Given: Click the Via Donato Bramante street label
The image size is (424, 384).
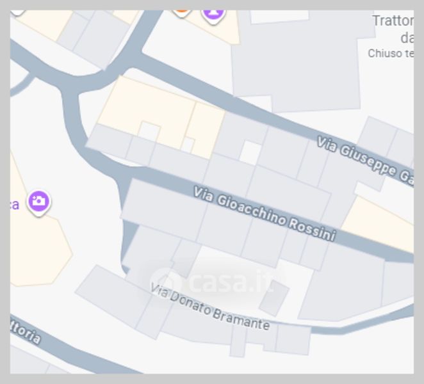Looking at the screenshot, I should tap(210, 307).
